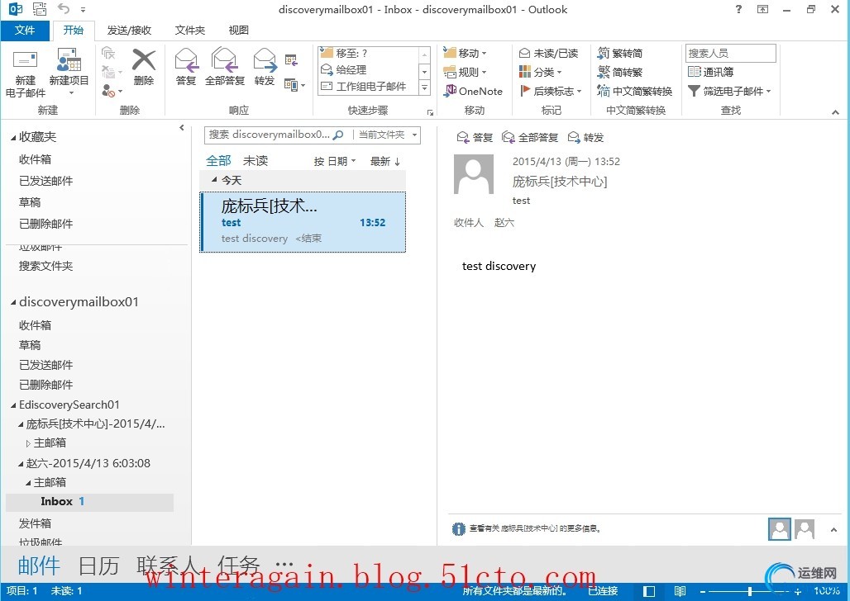Open the Move (移动) dropdown
The image size is (850, 601).
coord(466,53)
